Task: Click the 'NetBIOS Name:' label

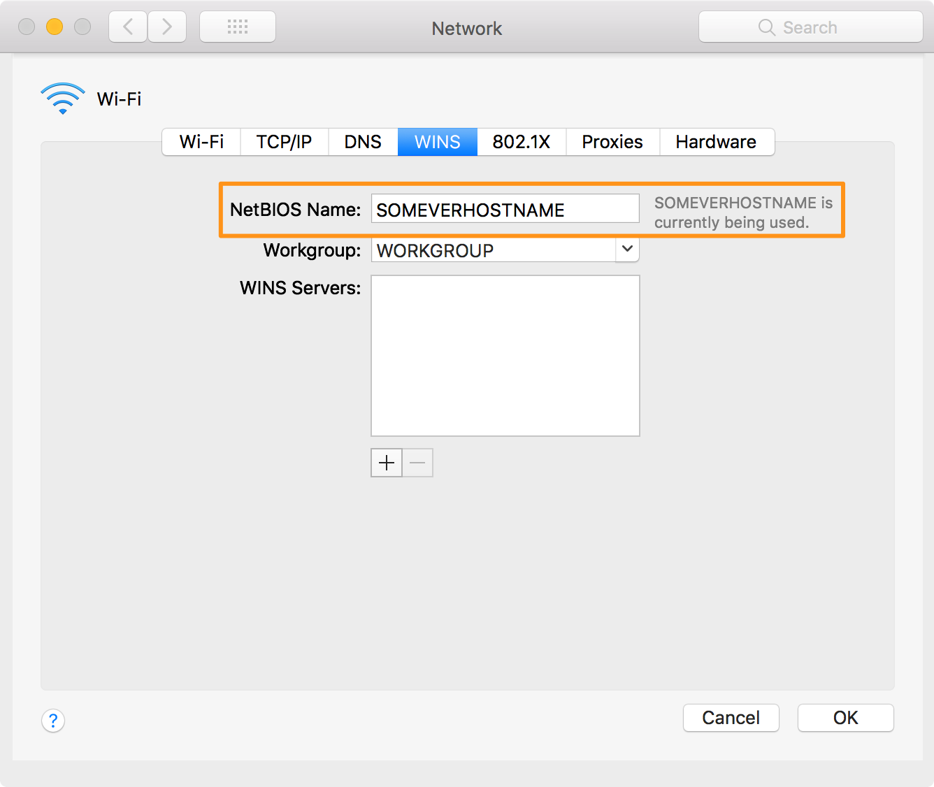Action: pos(296,210)
